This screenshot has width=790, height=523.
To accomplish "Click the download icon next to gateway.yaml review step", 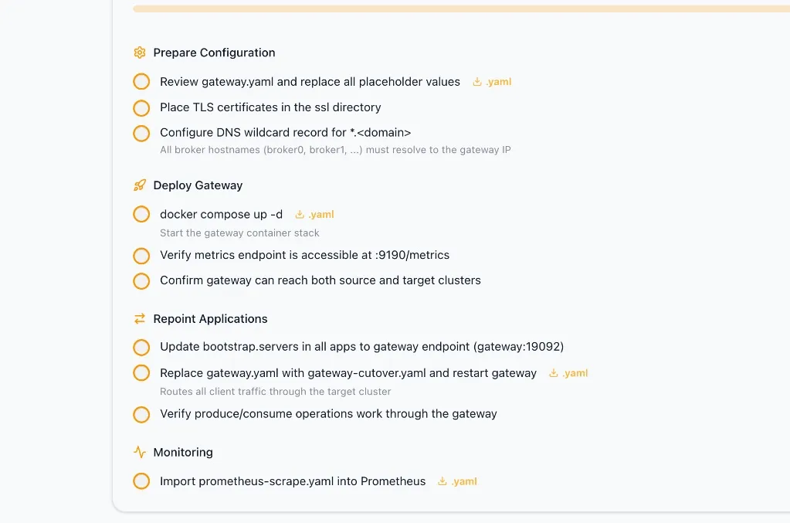I will (479, 81).
